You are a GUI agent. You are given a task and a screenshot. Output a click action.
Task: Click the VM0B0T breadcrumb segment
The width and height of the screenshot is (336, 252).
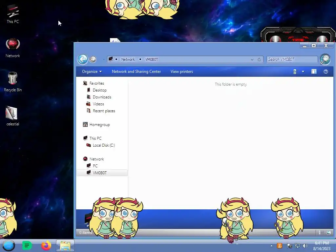point(152,59)
